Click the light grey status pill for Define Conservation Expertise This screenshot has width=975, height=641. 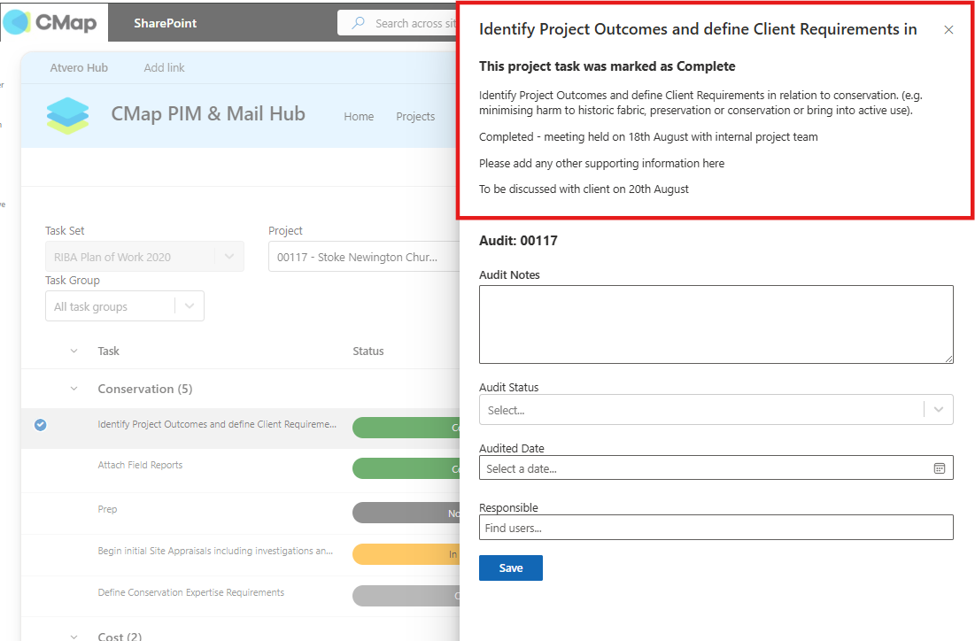tap(406, 596)
